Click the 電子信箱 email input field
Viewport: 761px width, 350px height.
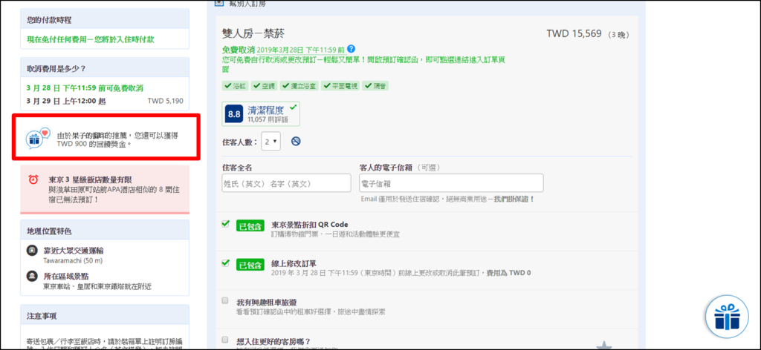451,183
